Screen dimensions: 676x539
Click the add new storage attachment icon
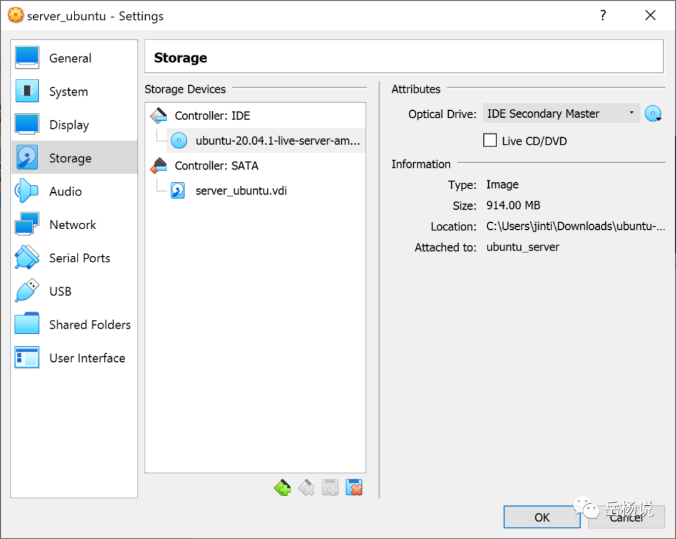pyautogui.click(x=330, y=488)
